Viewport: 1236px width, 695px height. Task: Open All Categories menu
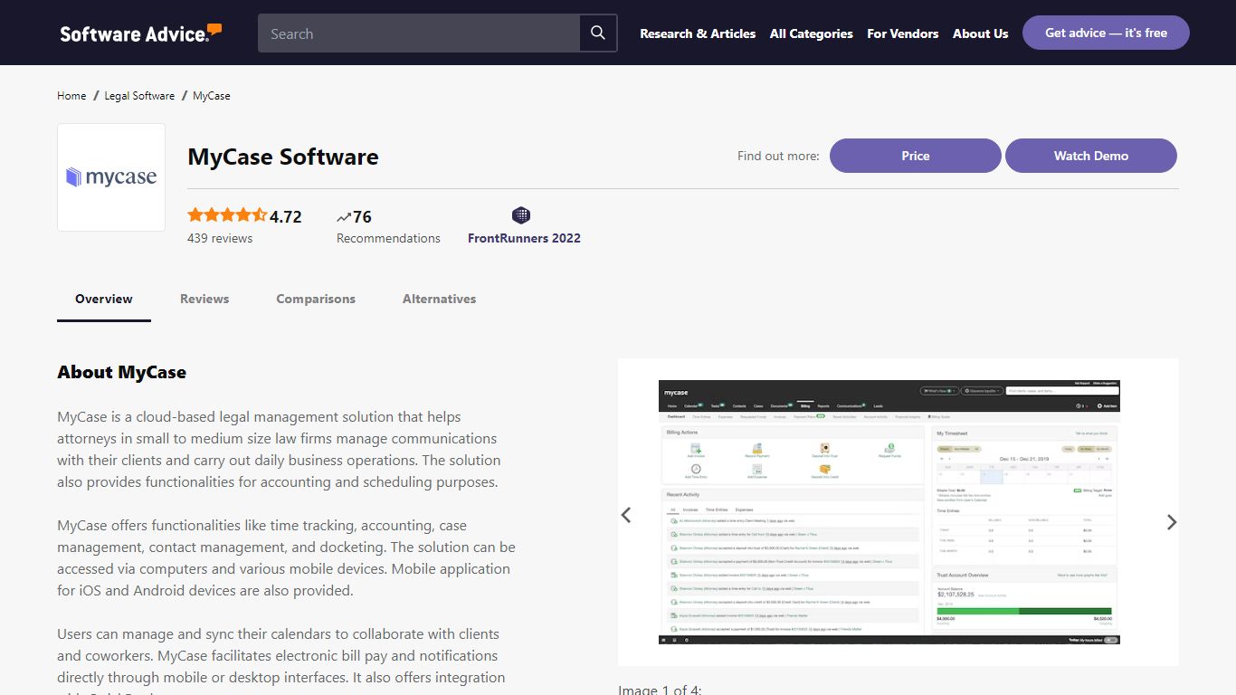(x=812, y=33)
